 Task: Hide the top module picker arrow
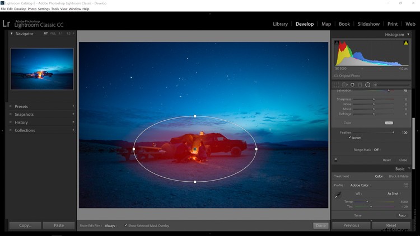[210, 13]
